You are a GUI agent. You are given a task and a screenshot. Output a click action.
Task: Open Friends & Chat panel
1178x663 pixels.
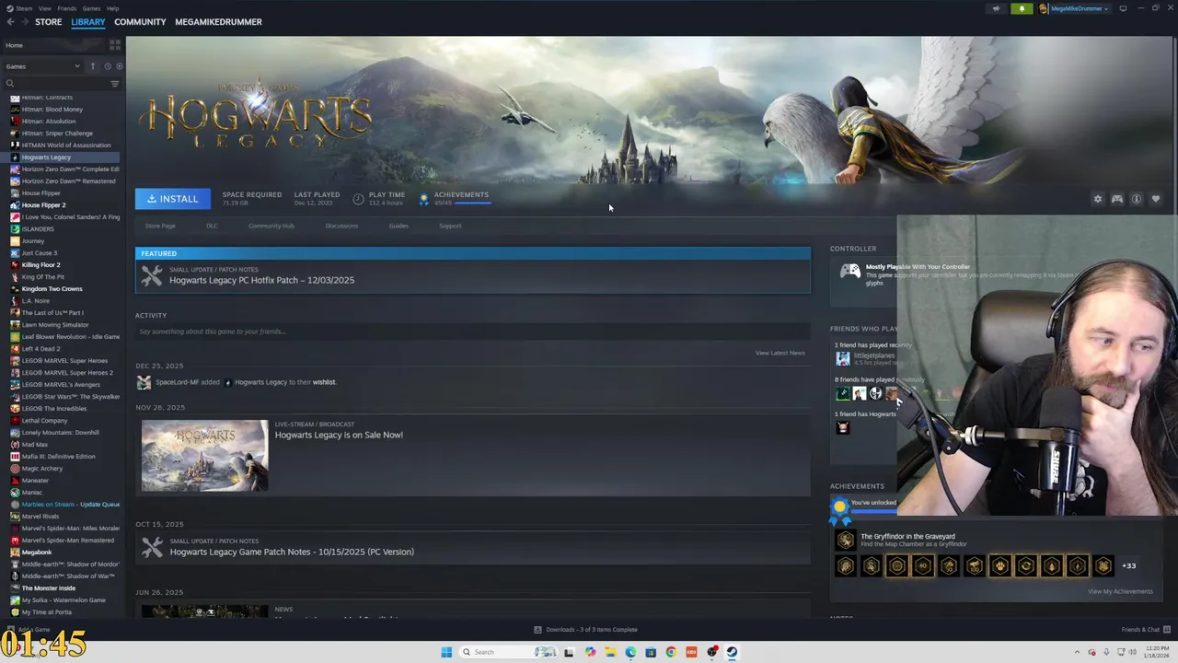pyautogui.click(x=1146, y=630)
